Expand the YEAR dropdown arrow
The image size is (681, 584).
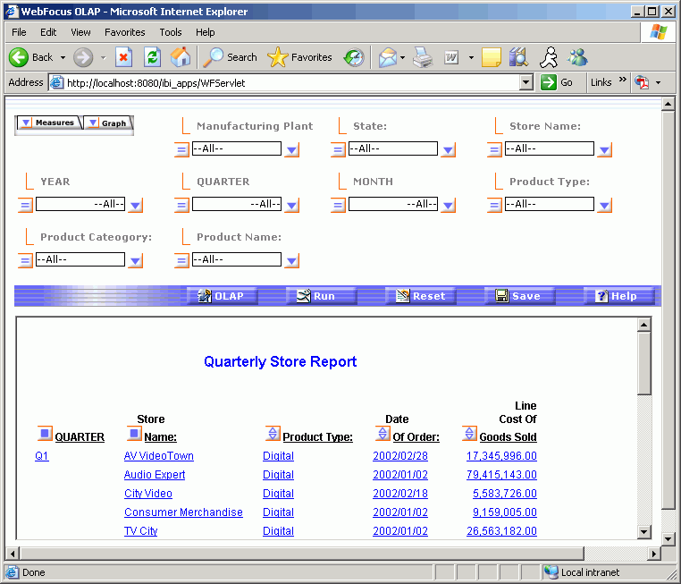click(136, 206)
